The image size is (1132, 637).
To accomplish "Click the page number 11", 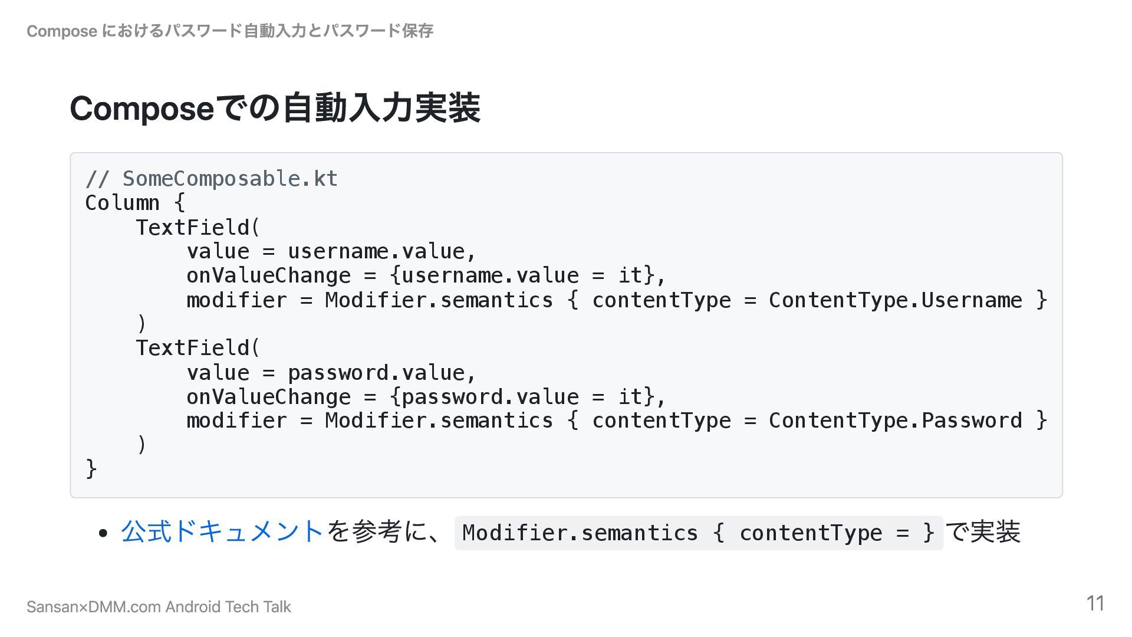I will point(1095,603).
